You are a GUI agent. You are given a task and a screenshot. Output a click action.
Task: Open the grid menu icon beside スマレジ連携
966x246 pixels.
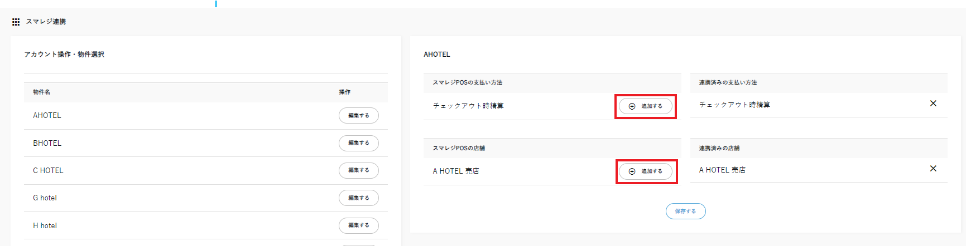pos(16,22)
